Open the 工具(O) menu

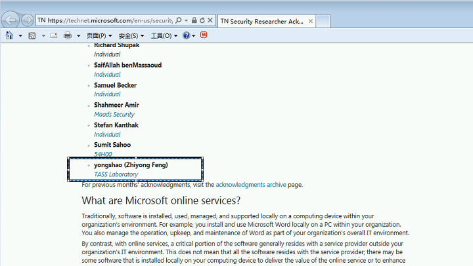(164, 36)
